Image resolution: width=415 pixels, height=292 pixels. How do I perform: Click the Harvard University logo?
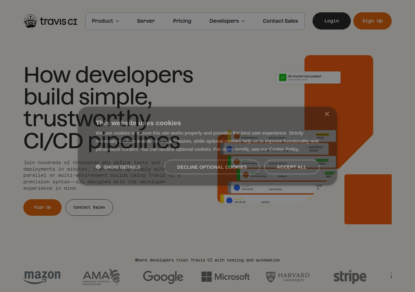288,277
